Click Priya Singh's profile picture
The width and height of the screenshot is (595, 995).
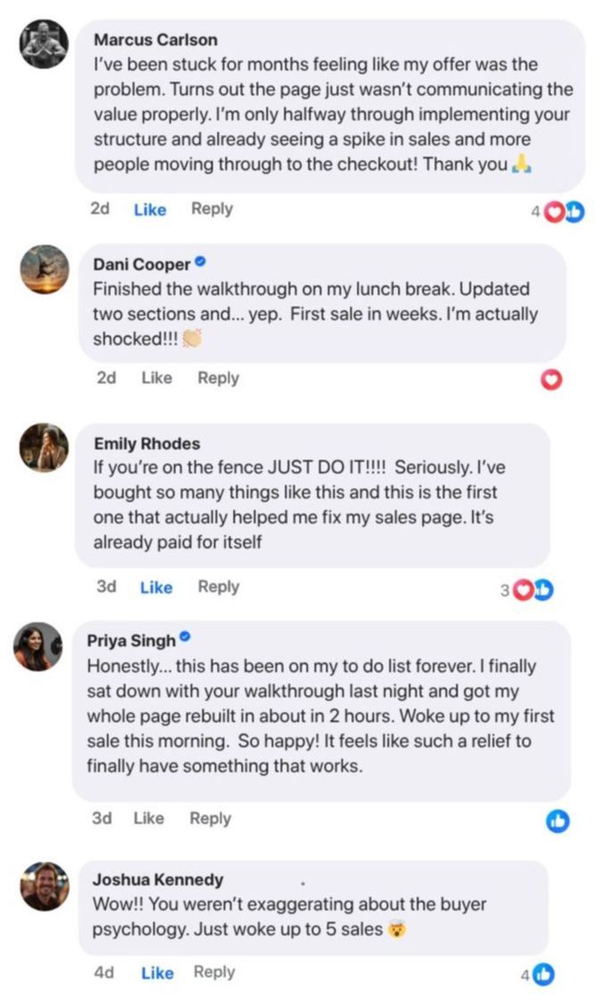click(x=37, y=646)
